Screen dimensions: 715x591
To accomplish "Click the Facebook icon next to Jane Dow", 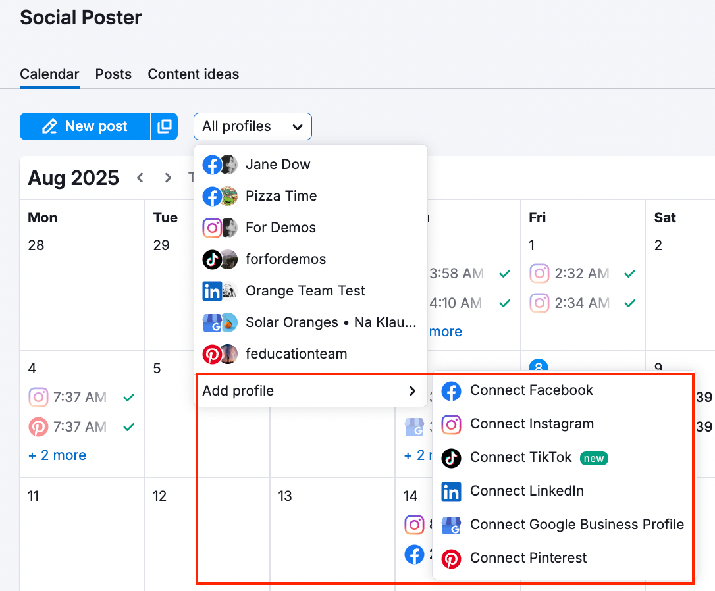I will 211,165.
